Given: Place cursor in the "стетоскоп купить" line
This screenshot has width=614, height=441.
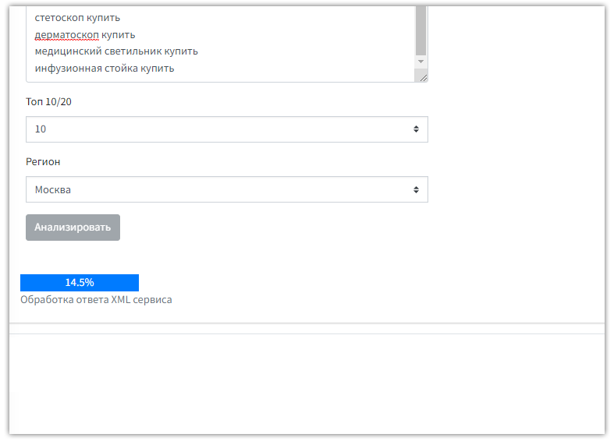Looking at the screenshot, I should click(x=77, y=18).
